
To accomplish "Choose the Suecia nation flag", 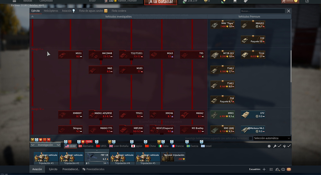I will click(192, 146).
